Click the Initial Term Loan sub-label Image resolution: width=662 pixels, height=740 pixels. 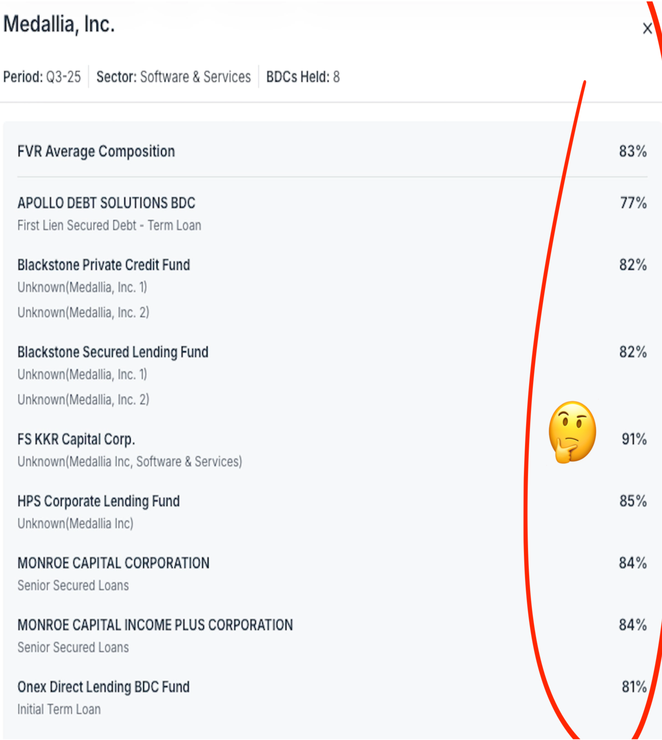(x=59, y=710)
